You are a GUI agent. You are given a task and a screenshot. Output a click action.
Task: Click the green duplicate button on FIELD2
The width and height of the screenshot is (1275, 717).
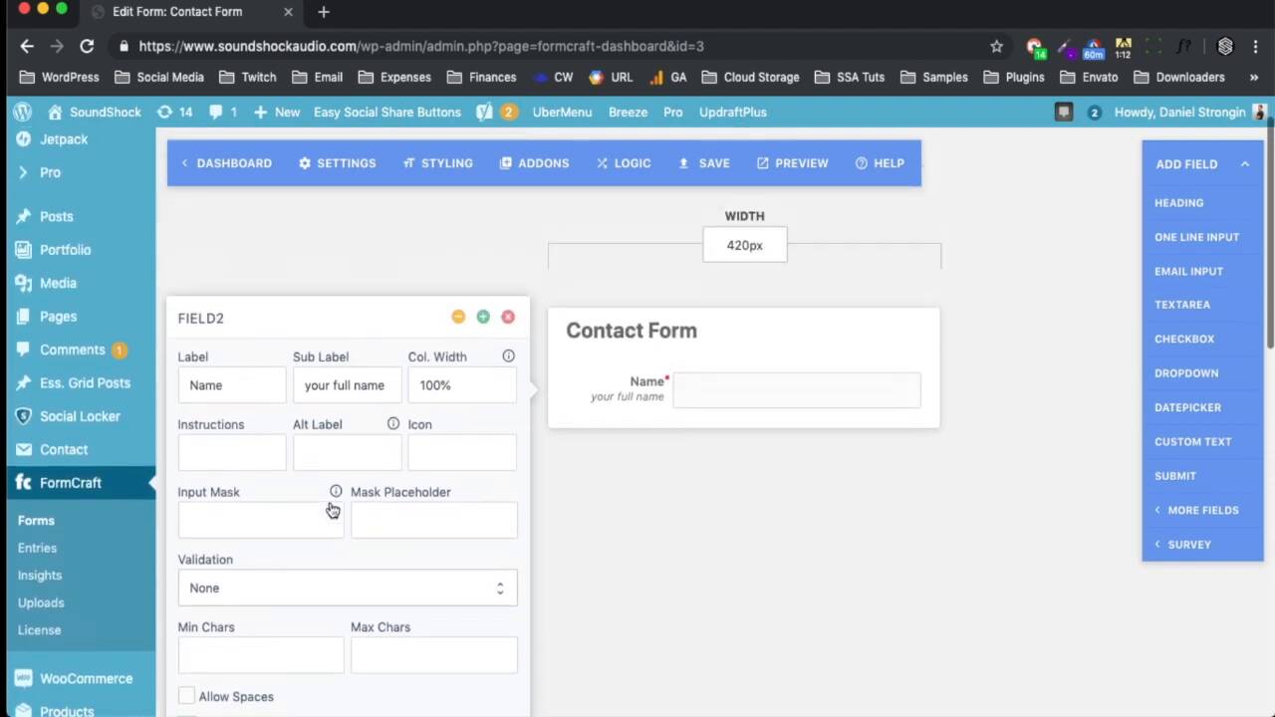(483, 317)
